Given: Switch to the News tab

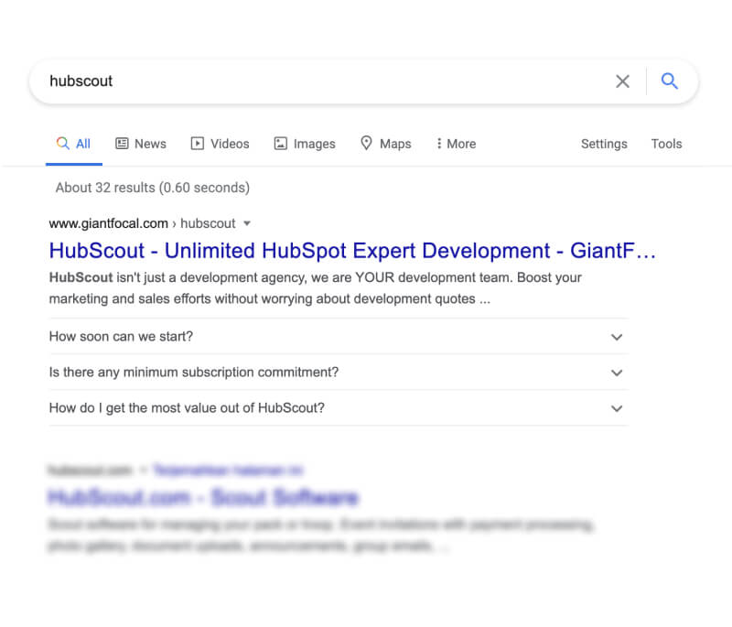Looking at the screenshot, I should coord(141,144).
